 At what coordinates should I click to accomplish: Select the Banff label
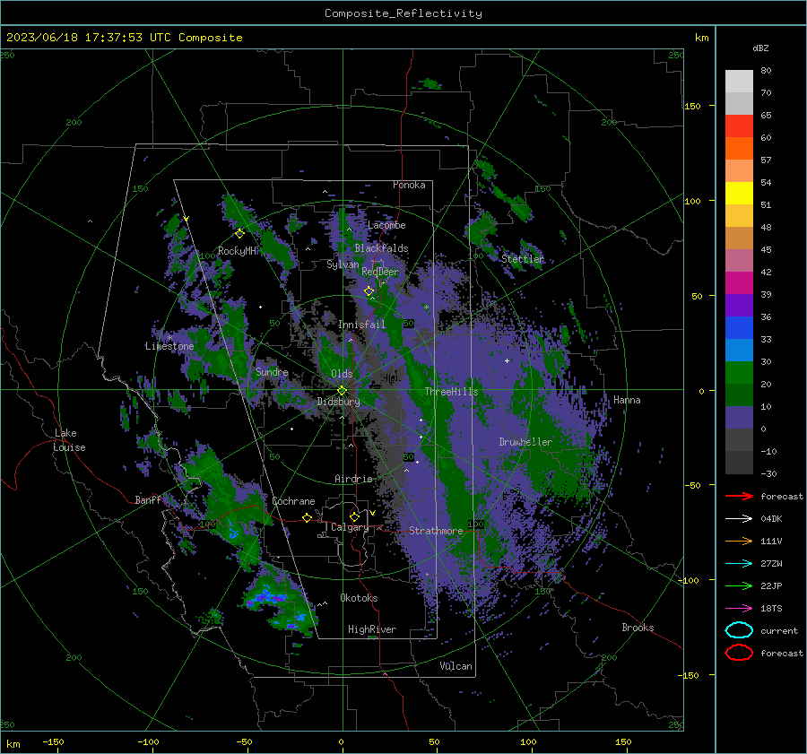point(148,500)
